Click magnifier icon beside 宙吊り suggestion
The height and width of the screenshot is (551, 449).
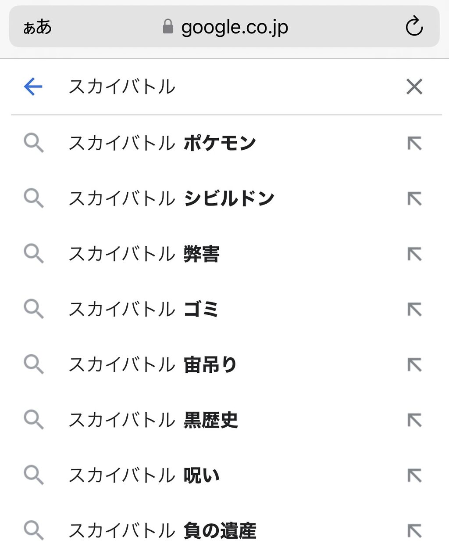coord(33,364)
